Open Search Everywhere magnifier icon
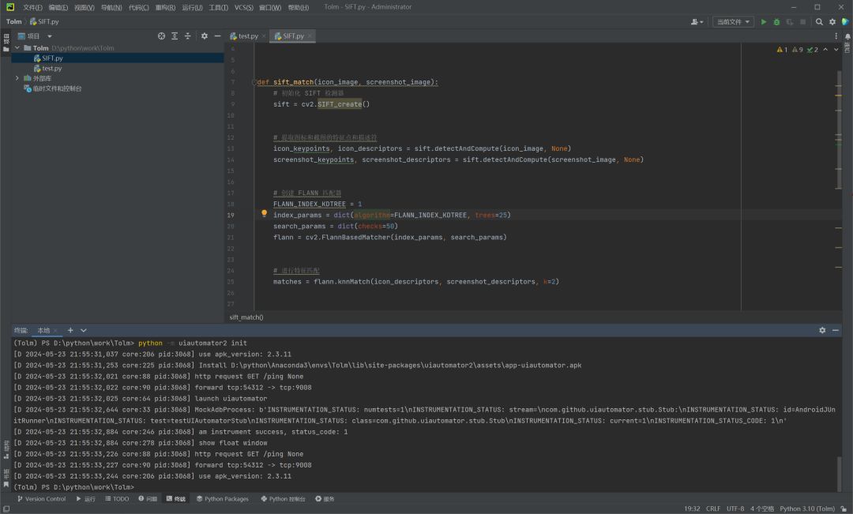The width and height of the screenshot is (853, 514). click(819, 22)
